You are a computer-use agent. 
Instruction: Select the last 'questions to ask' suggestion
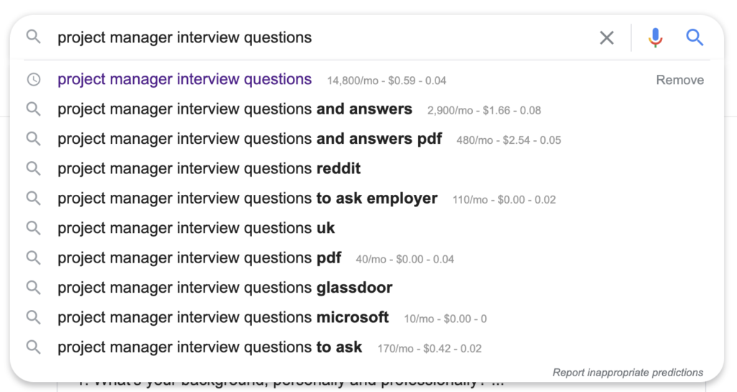[x=209, y=347]
